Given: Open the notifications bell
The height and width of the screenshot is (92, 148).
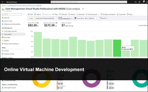Looking at the screenshot, I should coord(143,2).
